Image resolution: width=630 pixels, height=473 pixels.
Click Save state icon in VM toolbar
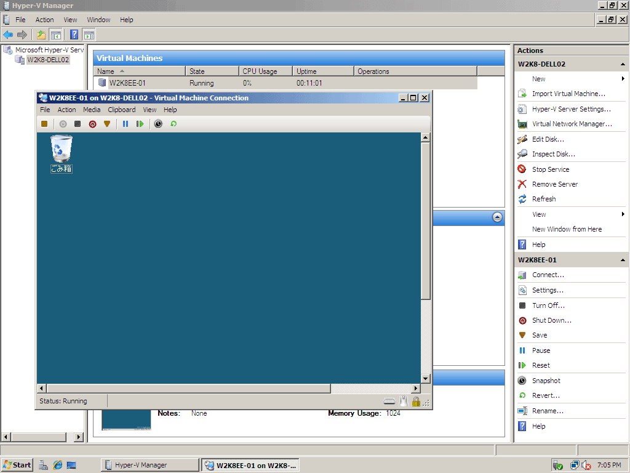tap(107, 124)
